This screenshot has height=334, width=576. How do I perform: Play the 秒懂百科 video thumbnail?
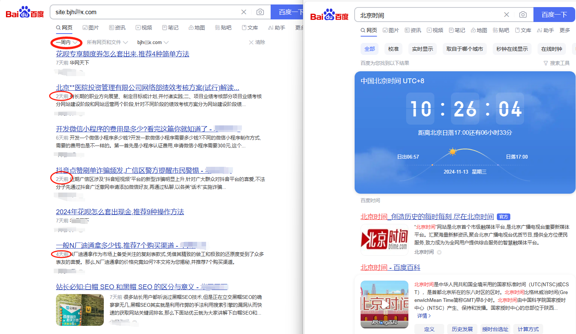(x=384, y=305)
